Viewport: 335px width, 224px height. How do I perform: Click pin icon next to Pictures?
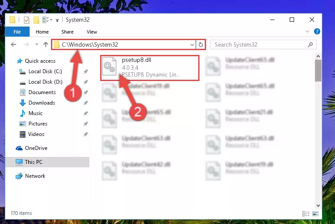point(86,124)
